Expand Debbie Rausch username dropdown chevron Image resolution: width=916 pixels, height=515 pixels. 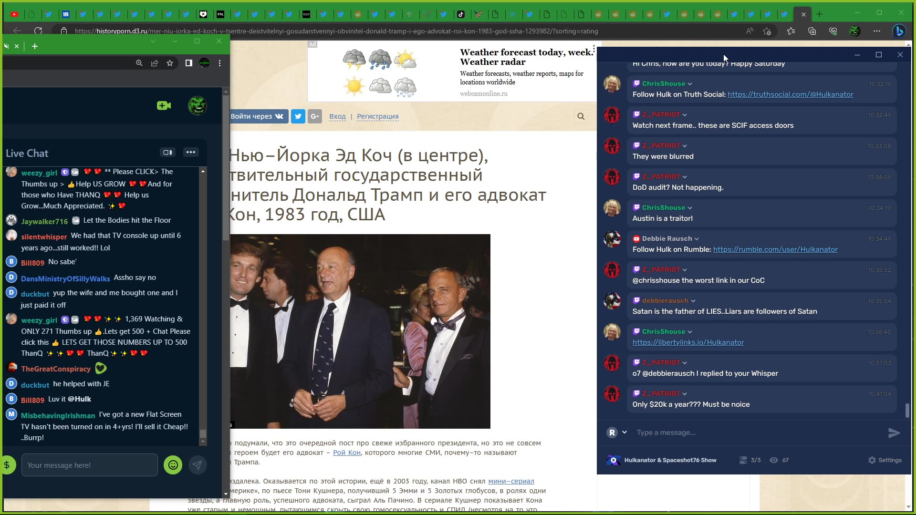click(x=697, y=239)
